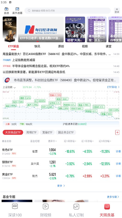Sort by 近3月涨幅 column
122x218 pixels.
105,141
